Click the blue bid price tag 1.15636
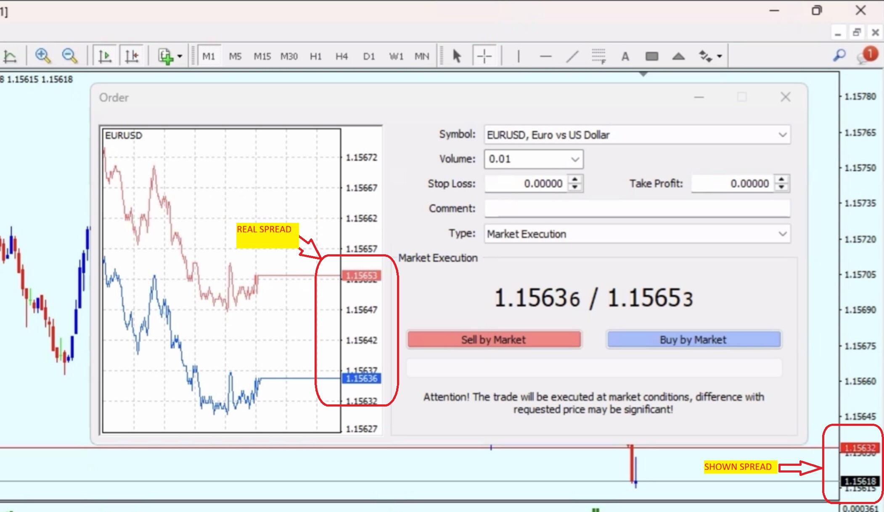This screenshot has height=512, width=884. 361,378
